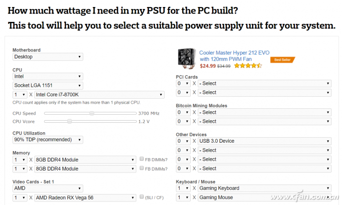Screen dimensions: 342x205
Task: Change AMD Radeon RX Vega 56 card
Action: click(x=85, y=198)
